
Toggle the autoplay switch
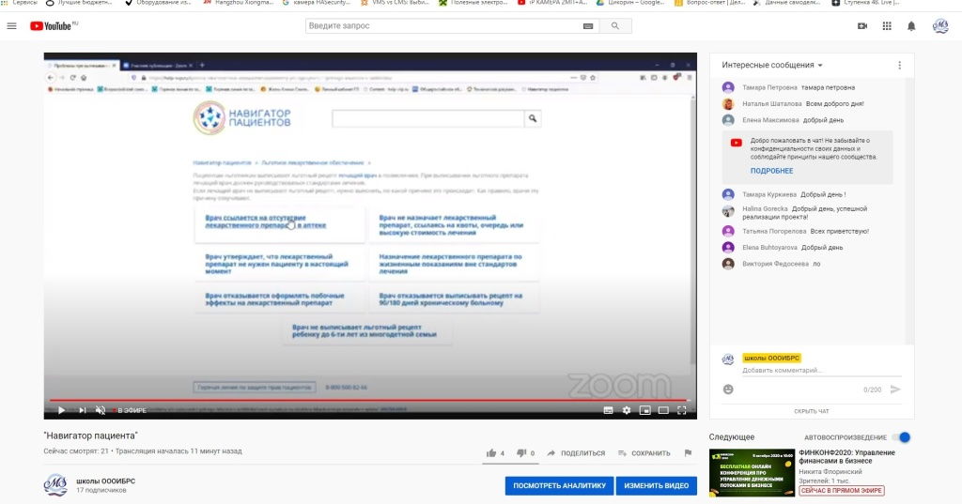[x=904, y=437]
